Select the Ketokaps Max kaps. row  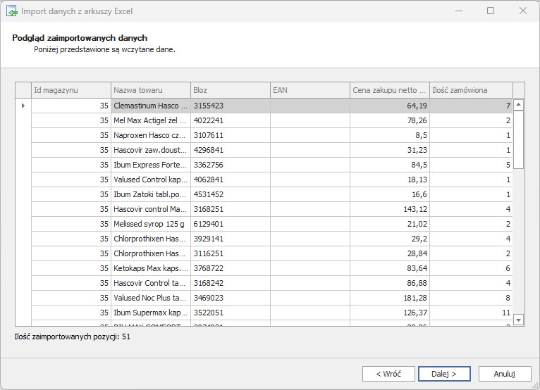pos(150,268)
